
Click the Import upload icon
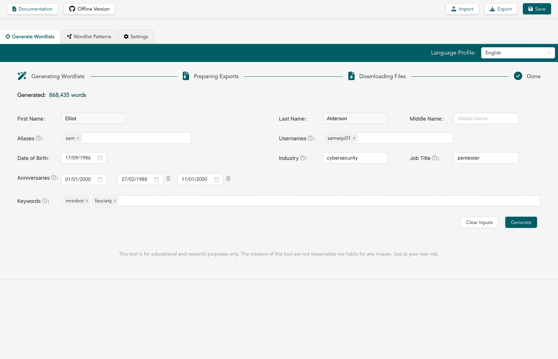[454, 9]
